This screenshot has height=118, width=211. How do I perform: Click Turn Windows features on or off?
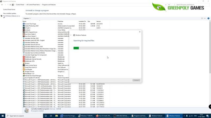[12, 17]
